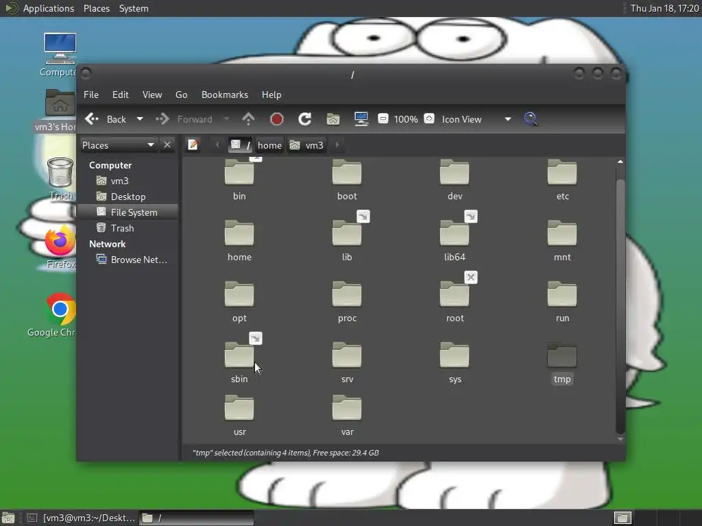Open the View menu
Screen dimensions: 702x526
click(x=152, y=95)
